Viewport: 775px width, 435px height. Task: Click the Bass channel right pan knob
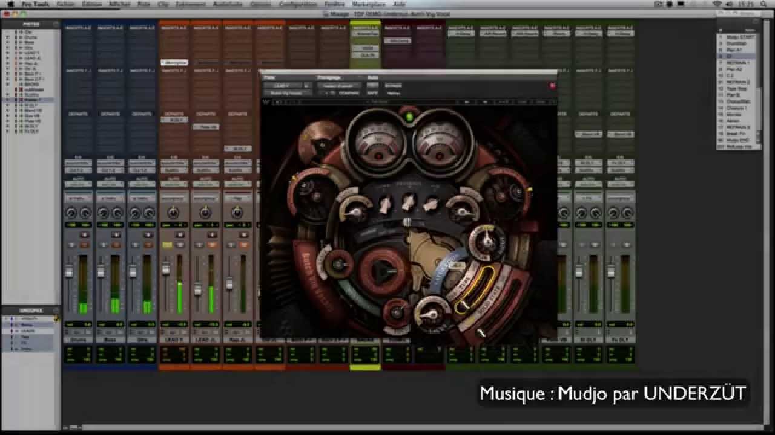[x=117, y=212]
